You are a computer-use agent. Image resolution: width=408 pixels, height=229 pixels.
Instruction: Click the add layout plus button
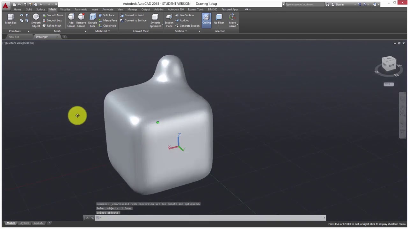click(x=49, y=223)
